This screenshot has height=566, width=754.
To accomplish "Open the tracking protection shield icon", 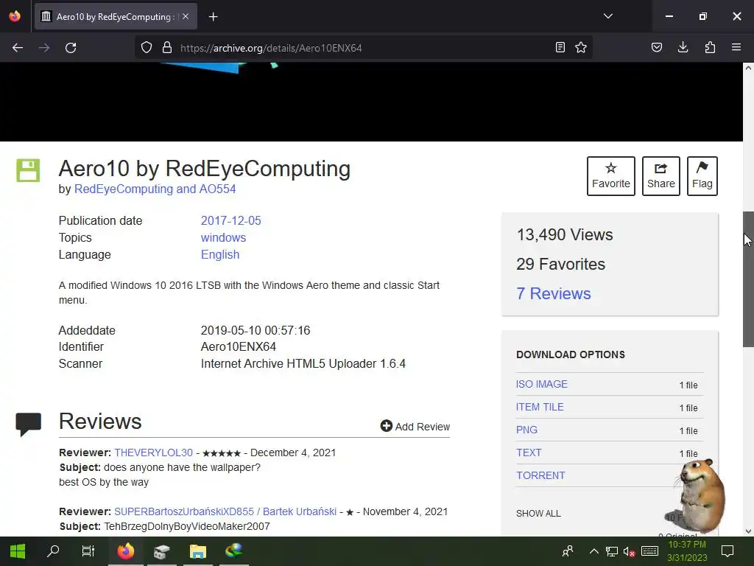I will point(147,48).
